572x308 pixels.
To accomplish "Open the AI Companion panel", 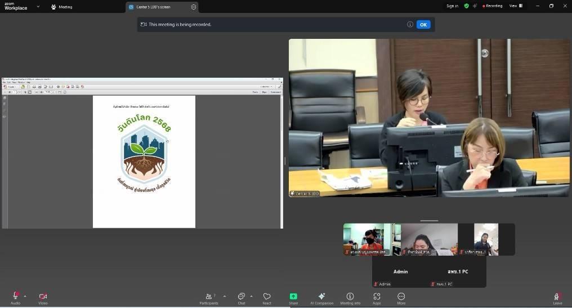I will (321, 297).
